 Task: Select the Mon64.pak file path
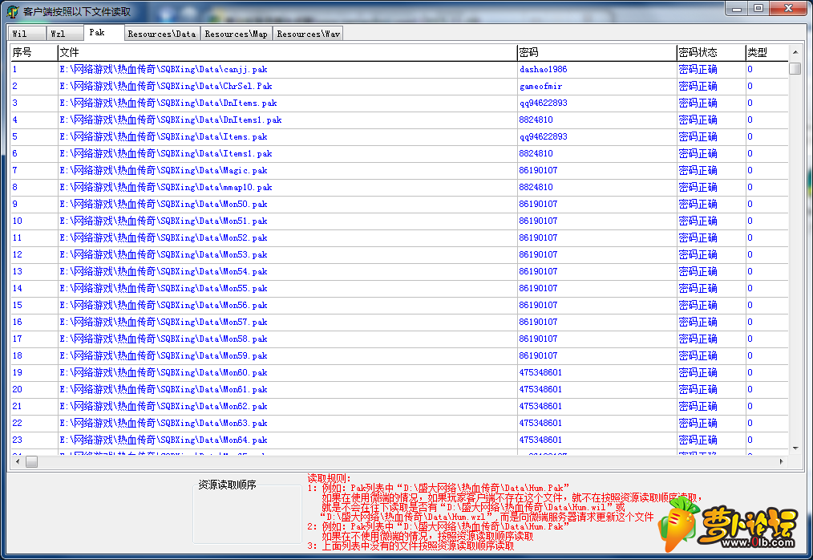164,440
